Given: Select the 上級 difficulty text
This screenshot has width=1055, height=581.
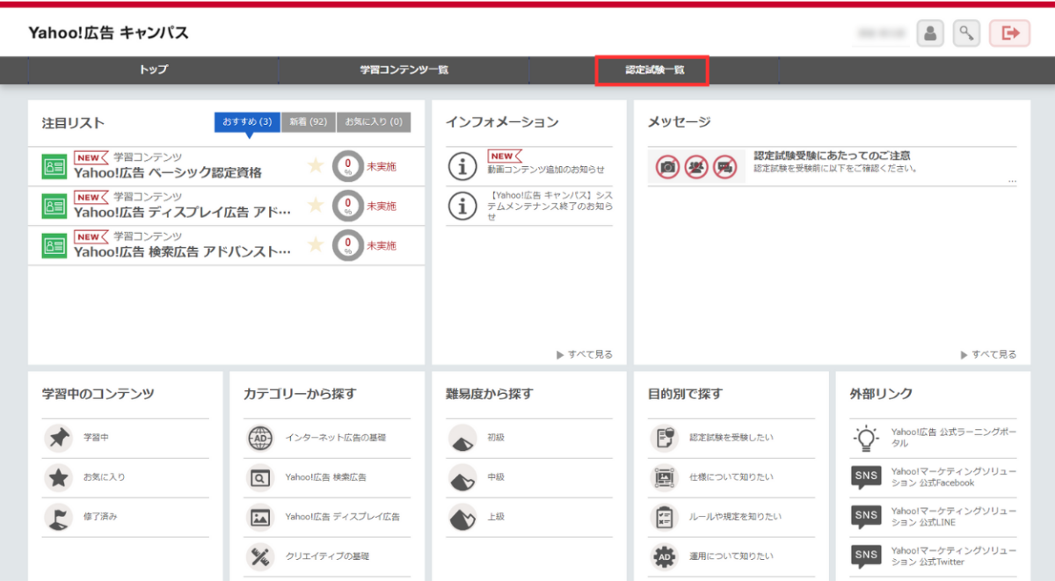Looking at the screenshot, I should pyautogui.click(x=496, y=517).
